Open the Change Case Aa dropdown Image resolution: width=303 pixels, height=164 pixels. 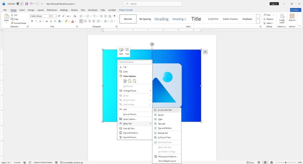click(69, 16)
